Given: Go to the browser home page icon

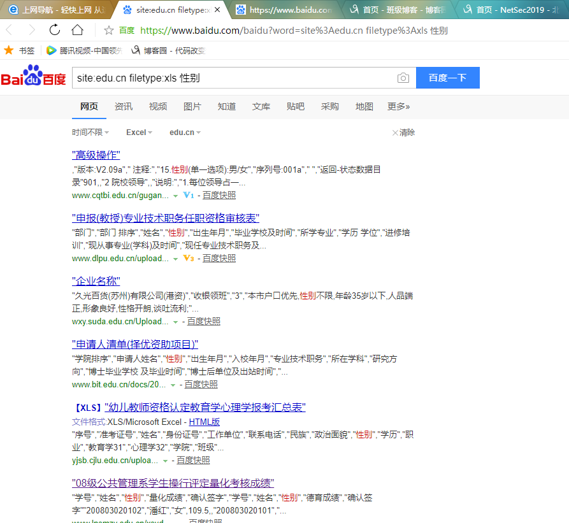Looking at the screenshot, I should [x=77, y=30].
